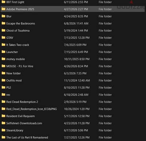The width and height of the screenshot is (146, 141).
Task: Click the Launcher folder name
Action: point(12,52)
